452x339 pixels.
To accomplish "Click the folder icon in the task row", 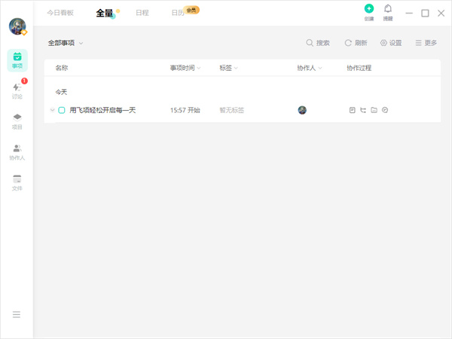I will (374, 110).
